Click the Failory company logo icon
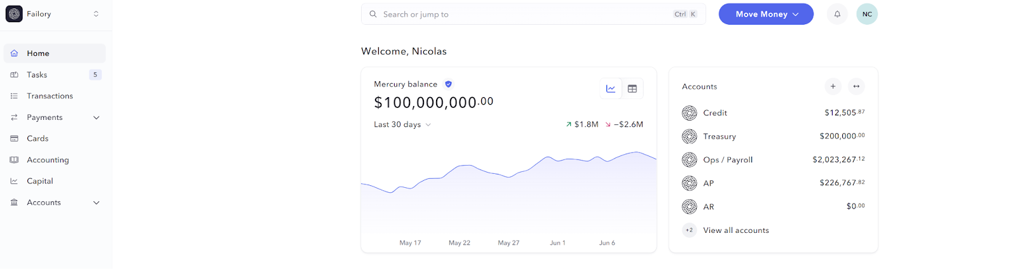1017x269 pixels. pos(14,14)
